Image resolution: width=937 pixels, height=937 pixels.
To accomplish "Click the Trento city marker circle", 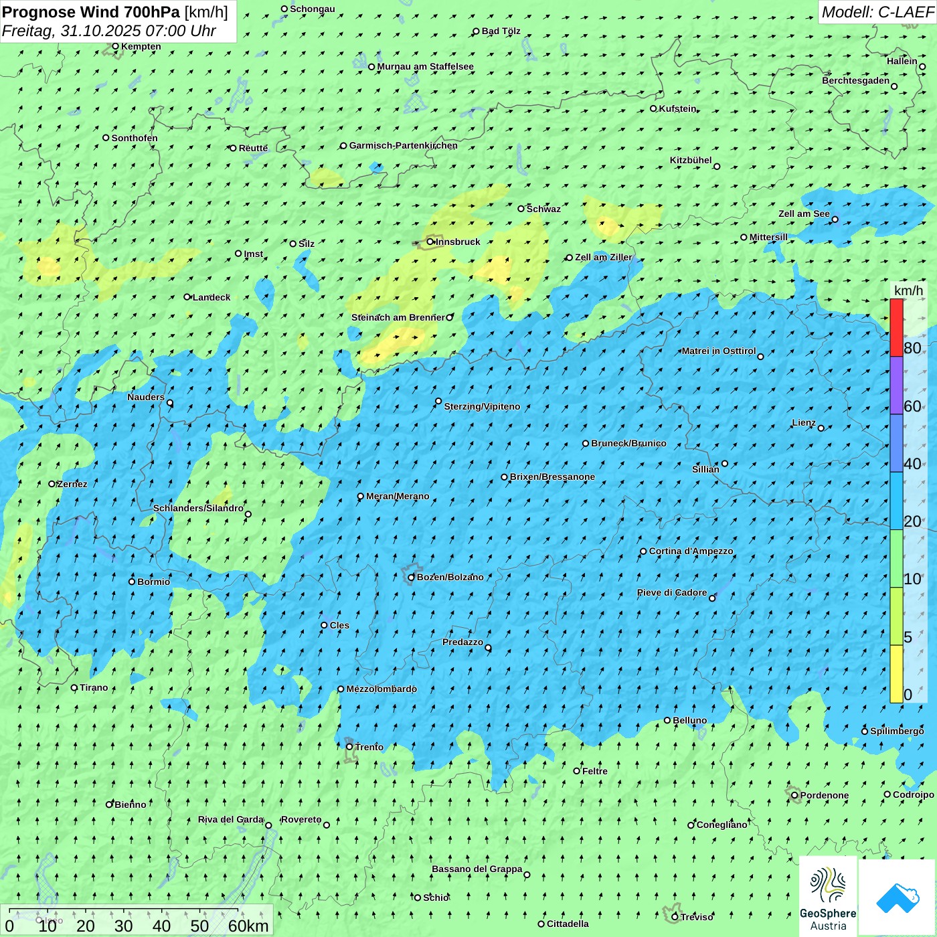I will tap(349, 747).
